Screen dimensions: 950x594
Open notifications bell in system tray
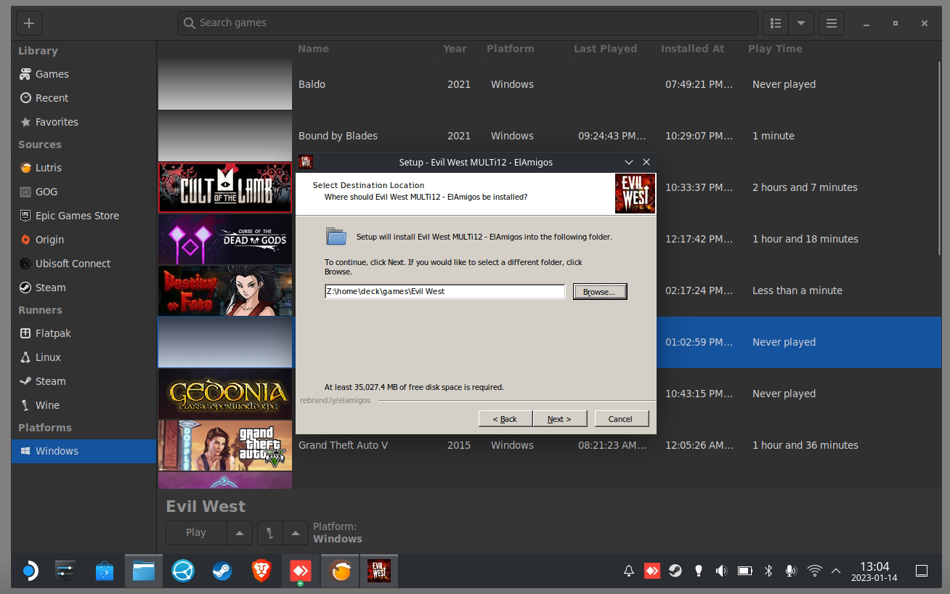coord(629,571)
